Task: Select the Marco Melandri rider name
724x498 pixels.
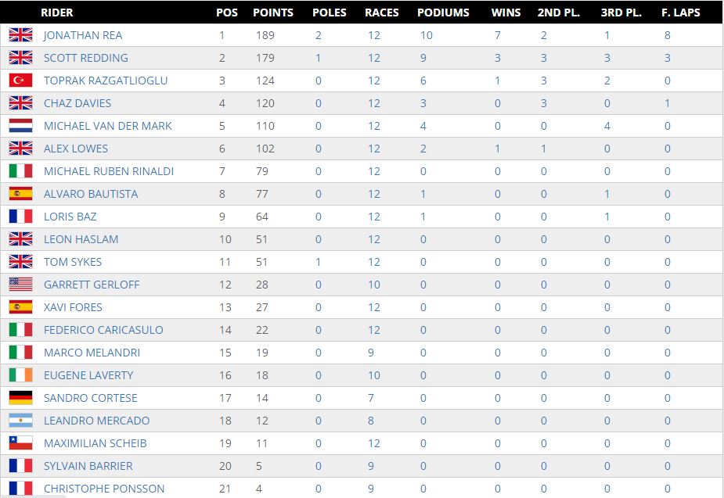Action: (x=92, y=353)
